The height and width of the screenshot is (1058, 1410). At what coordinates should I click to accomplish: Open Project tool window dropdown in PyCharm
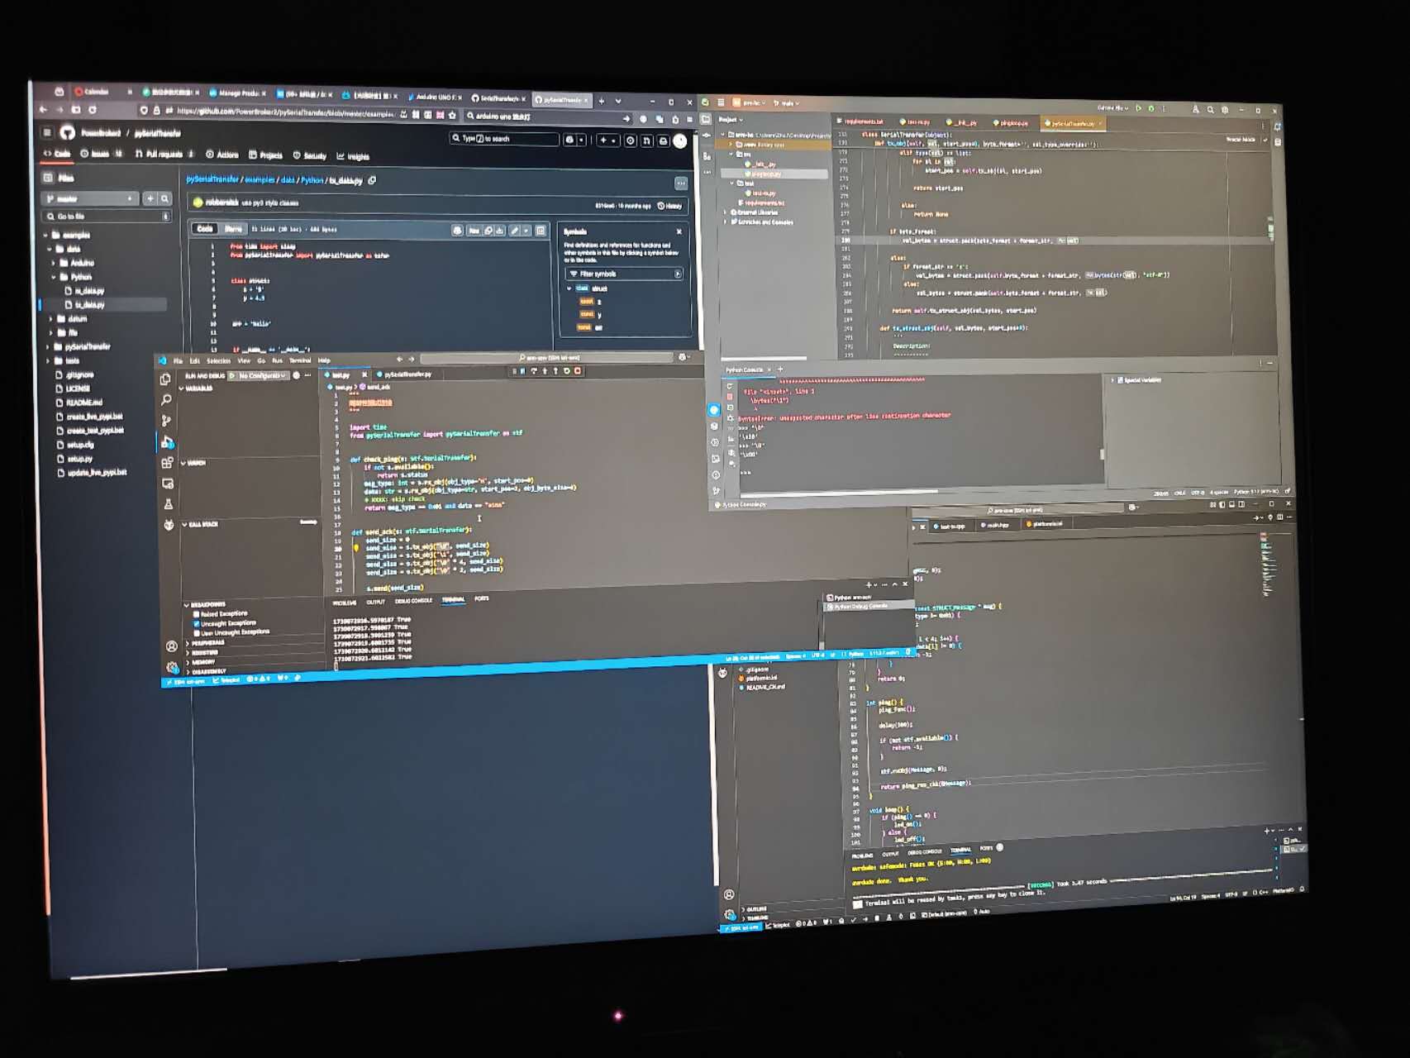click(731, 120)
